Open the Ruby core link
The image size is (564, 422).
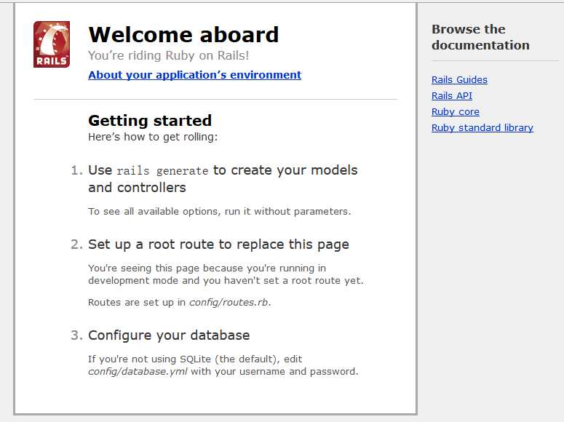pyautogui.click(x=456, y=111)
